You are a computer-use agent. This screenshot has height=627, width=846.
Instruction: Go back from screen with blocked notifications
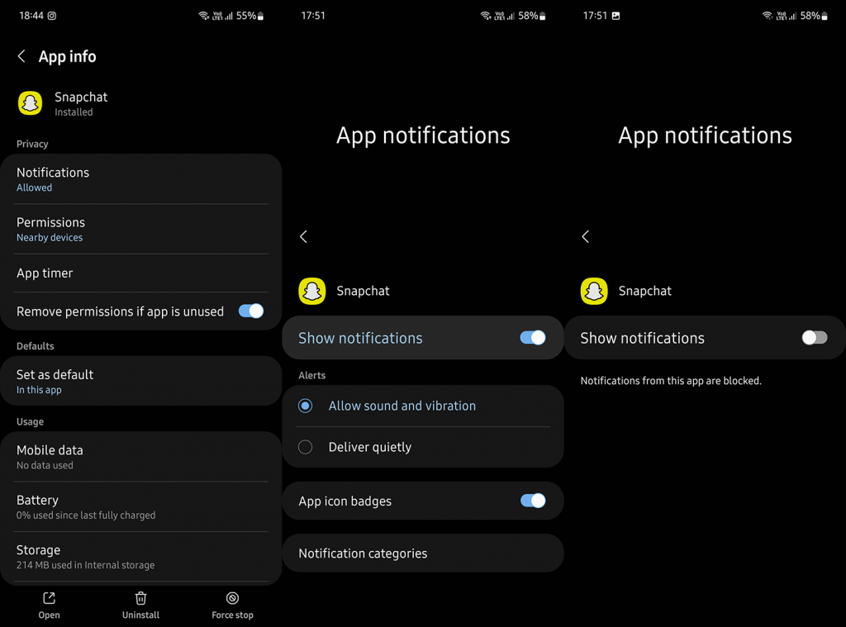[x=586, y=237]
